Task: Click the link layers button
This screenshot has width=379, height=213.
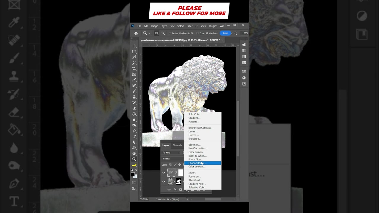Action: pos(169,190)
